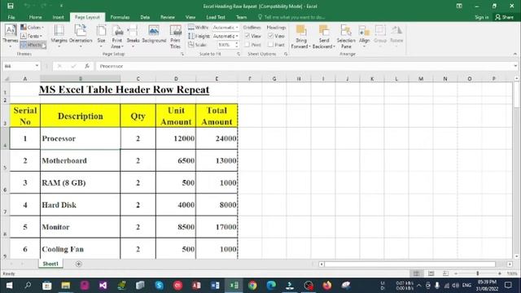
Task: Open the Margins options
Action: click(59, 36)
